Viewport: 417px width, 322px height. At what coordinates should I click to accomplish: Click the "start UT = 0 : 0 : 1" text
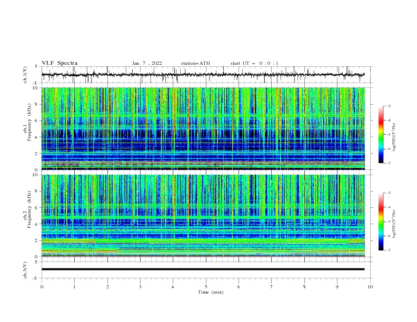click(x=254, y=63)
